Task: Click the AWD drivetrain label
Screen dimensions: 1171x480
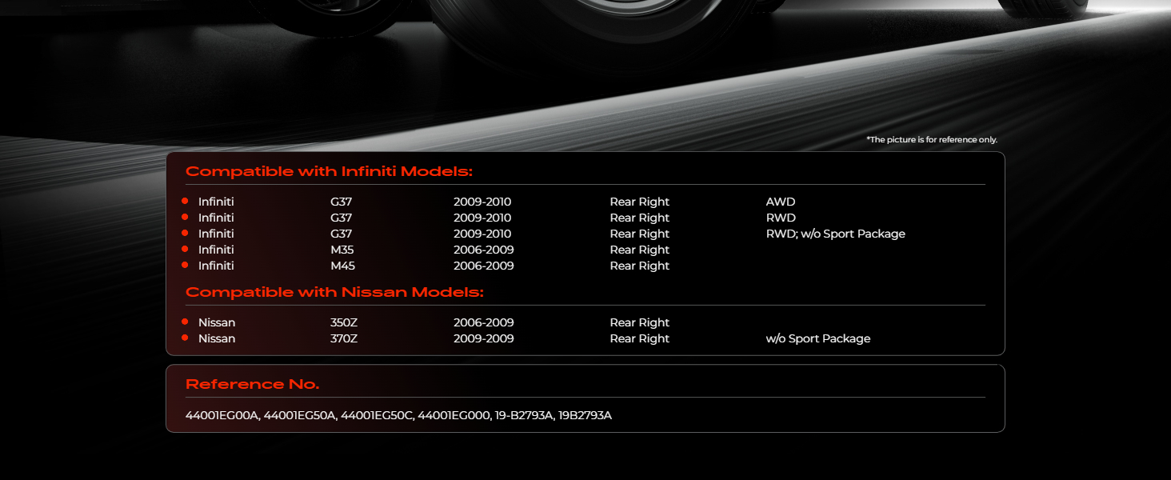Action: tap(781, 202)
